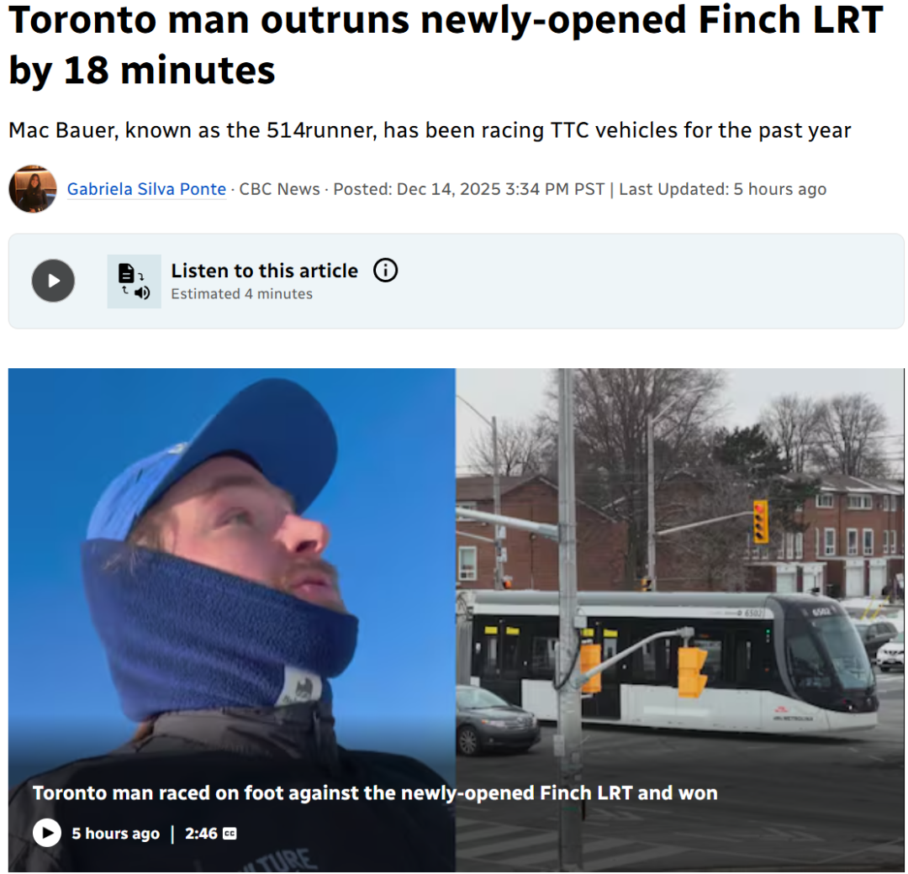The height and width of the screenshot is (874, 908).
Task: Play the article audio with round play button
Action: tap(53, 281)
